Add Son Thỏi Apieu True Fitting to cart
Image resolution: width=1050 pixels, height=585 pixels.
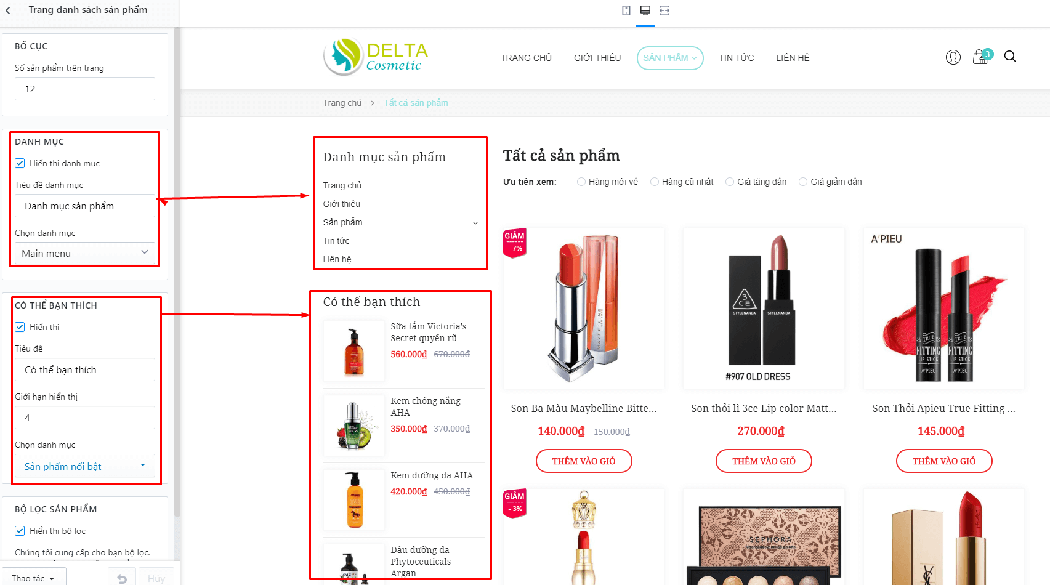tap(944, 461)
